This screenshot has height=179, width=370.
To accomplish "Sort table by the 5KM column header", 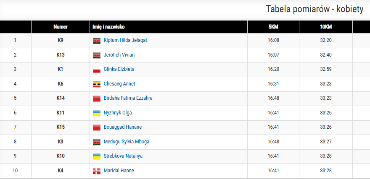I will click(x=273, y=27).
